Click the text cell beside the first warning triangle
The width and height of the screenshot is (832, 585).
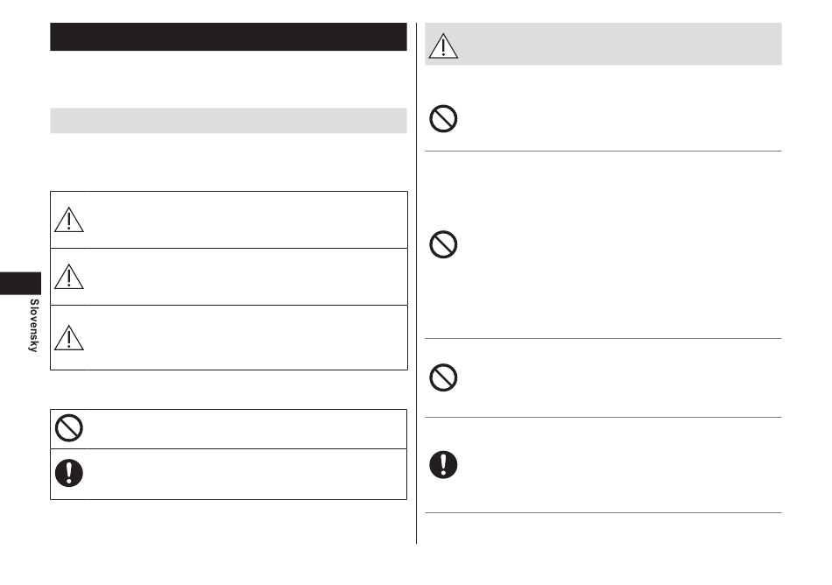tap(247, 220)
